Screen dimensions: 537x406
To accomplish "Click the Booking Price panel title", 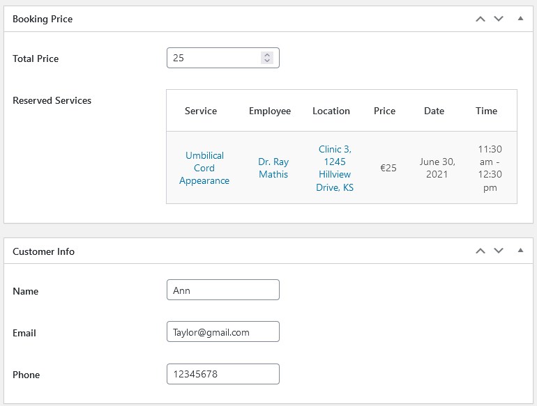I will [43, 19].
